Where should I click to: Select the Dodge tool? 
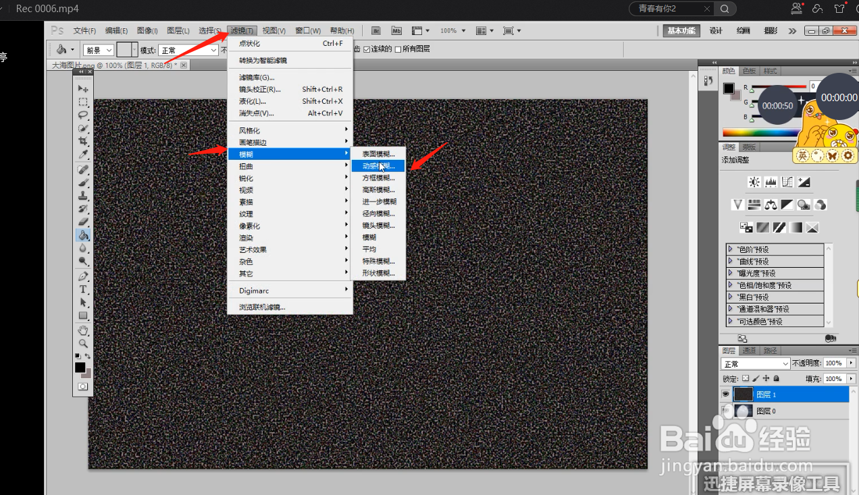pos(83,262)
